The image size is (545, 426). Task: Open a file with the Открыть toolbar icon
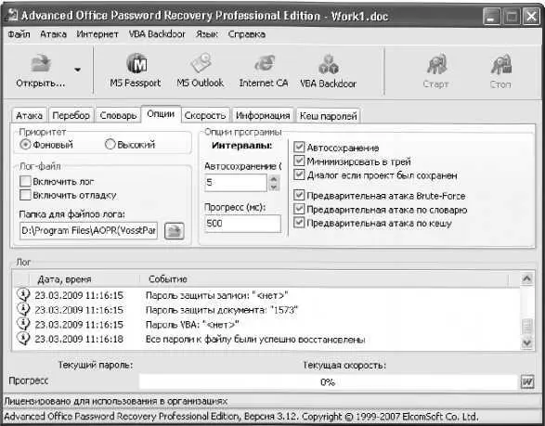[40, 71]
